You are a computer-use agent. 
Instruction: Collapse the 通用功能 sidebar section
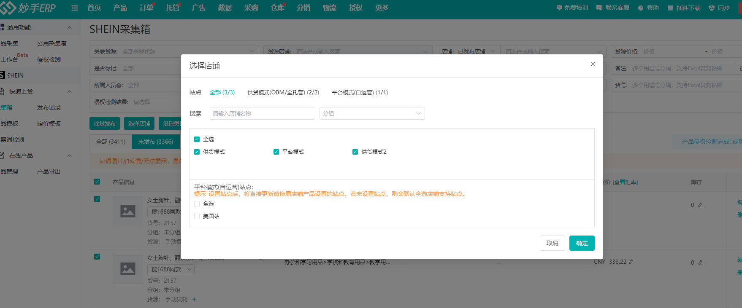click(x=69, y=28)
